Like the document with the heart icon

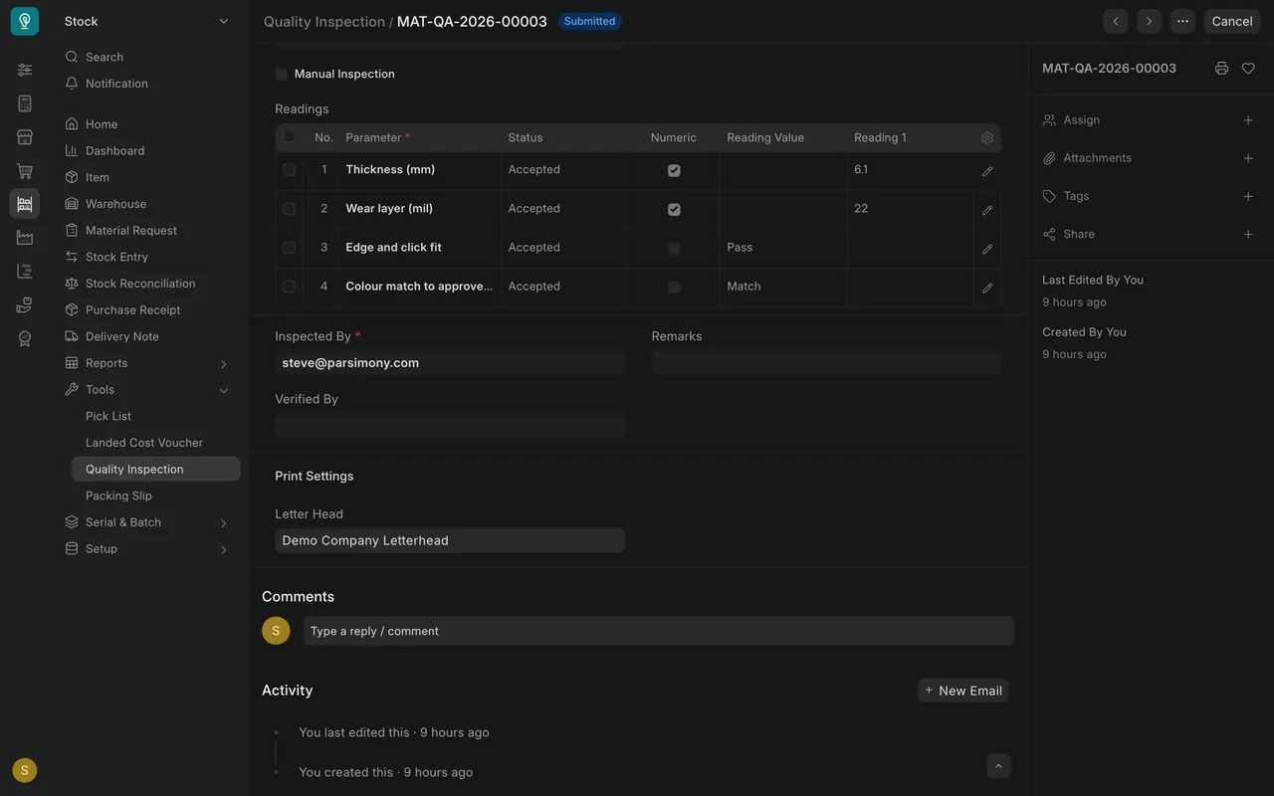point(1248,69)
